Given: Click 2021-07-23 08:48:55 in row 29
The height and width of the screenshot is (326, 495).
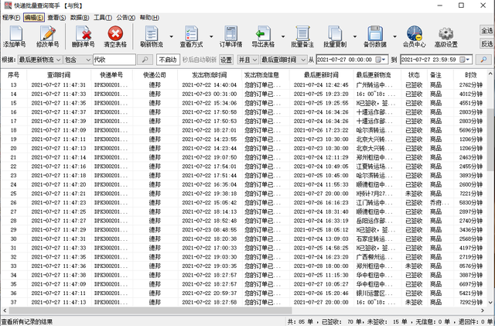Looking at the screenshot, I should pos(210,230).
